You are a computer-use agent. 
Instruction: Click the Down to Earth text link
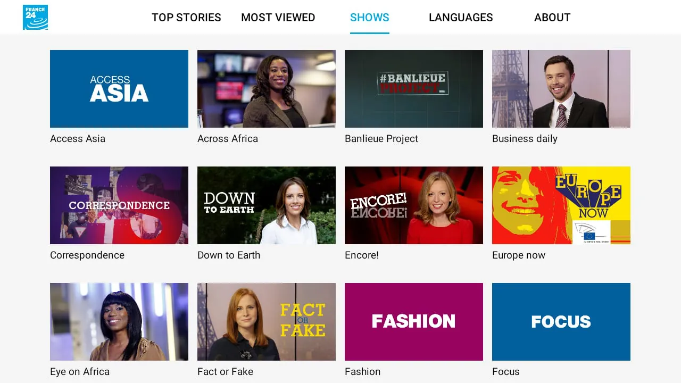(229, 255)
